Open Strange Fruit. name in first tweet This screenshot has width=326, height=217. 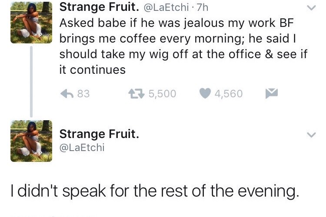[x=99, y=7]
